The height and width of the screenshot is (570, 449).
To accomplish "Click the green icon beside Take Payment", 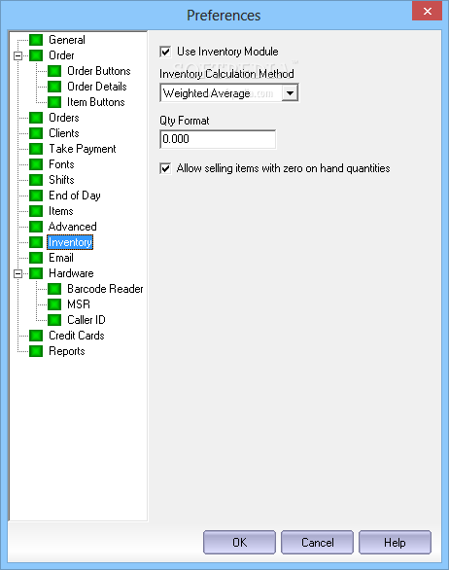I will click(36, 149).
